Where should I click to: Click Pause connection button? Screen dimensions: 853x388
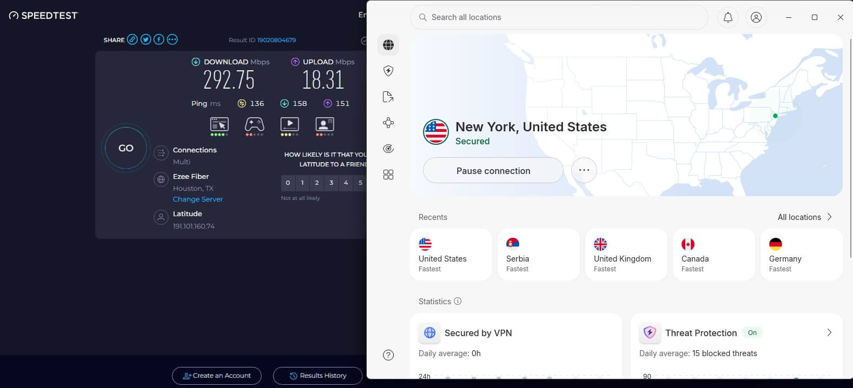click(493, 171)
